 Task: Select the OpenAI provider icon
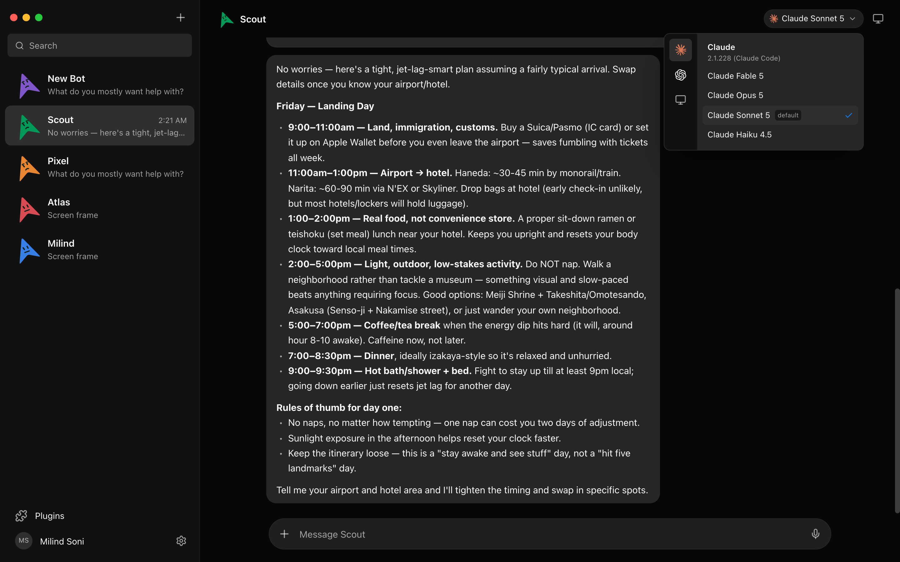pos(680,75)
